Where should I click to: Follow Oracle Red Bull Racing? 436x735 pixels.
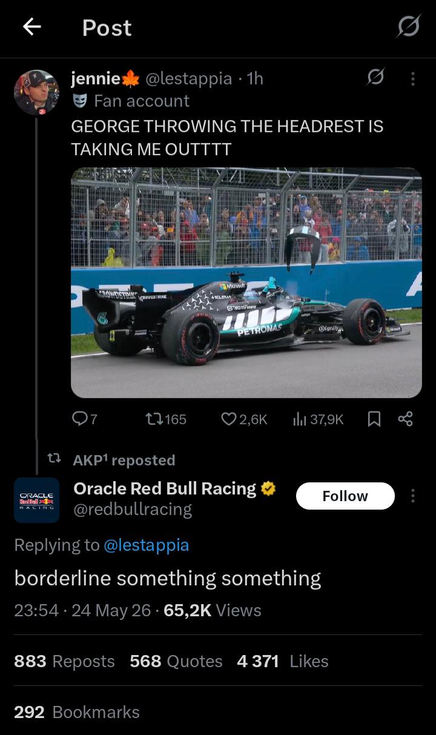coord(345,496)
